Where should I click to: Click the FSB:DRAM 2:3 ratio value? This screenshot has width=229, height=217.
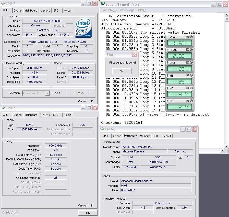tap(56, 150)
